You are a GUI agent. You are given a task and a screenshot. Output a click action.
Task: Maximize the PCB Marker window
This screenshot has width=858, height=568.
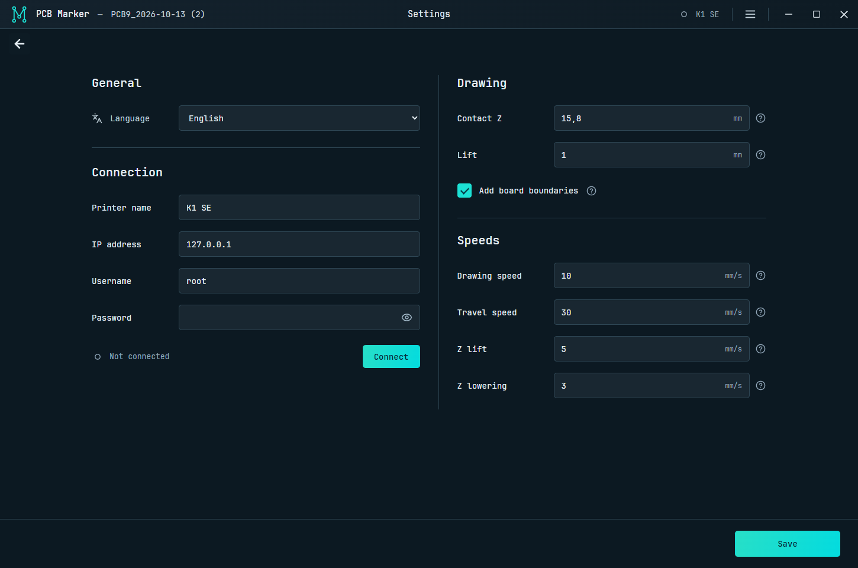point(817,14)
